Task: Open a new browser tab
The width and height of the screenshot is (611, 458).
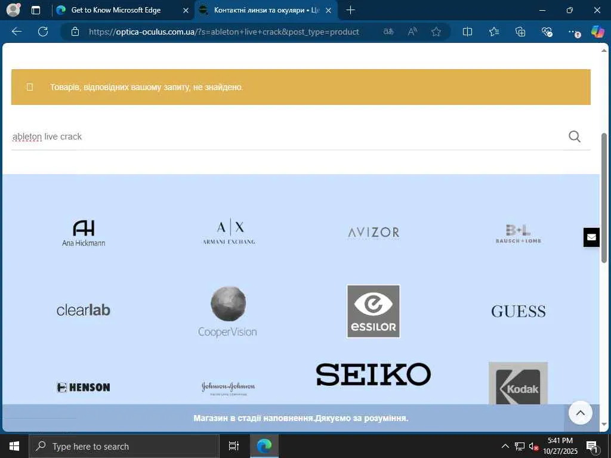Action: 350,10
